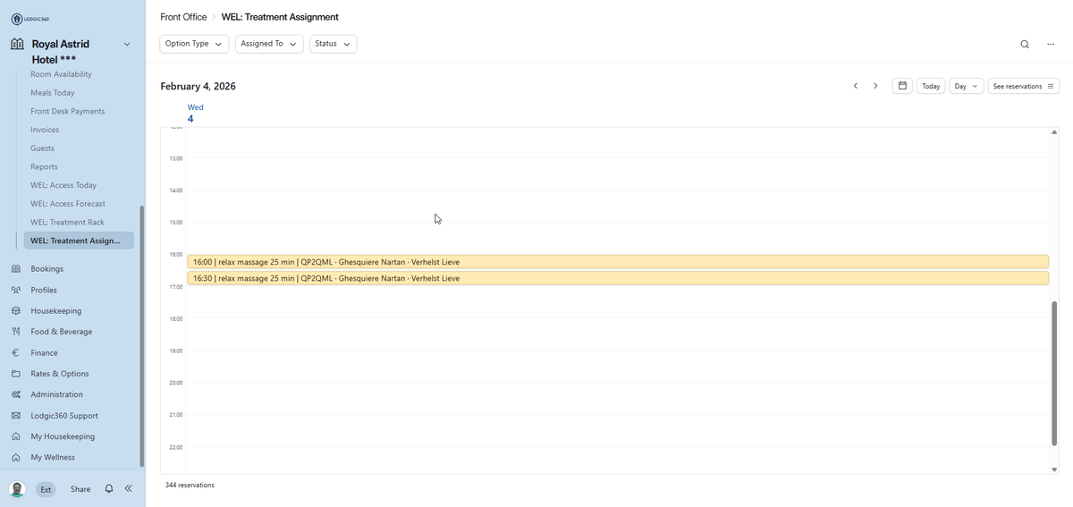This screenshot has height=507, width=1073.
Task: Open WEL: Treatment Rack
Action: 67,223
